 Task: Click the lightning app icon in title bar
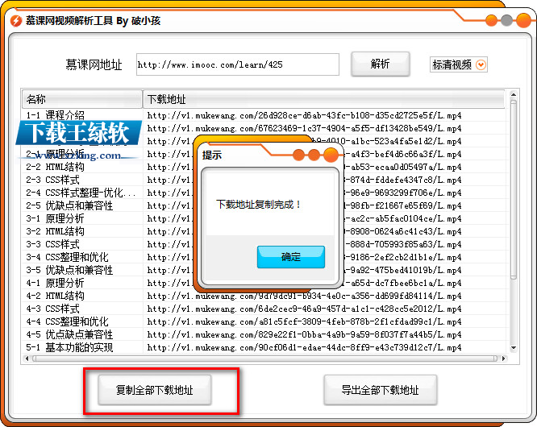[x=16, y=21]
